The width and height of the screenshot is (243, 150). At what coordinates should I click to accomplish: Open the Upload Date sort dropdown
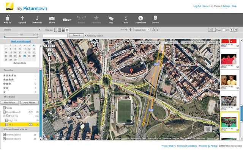click(x=142, y=30)
